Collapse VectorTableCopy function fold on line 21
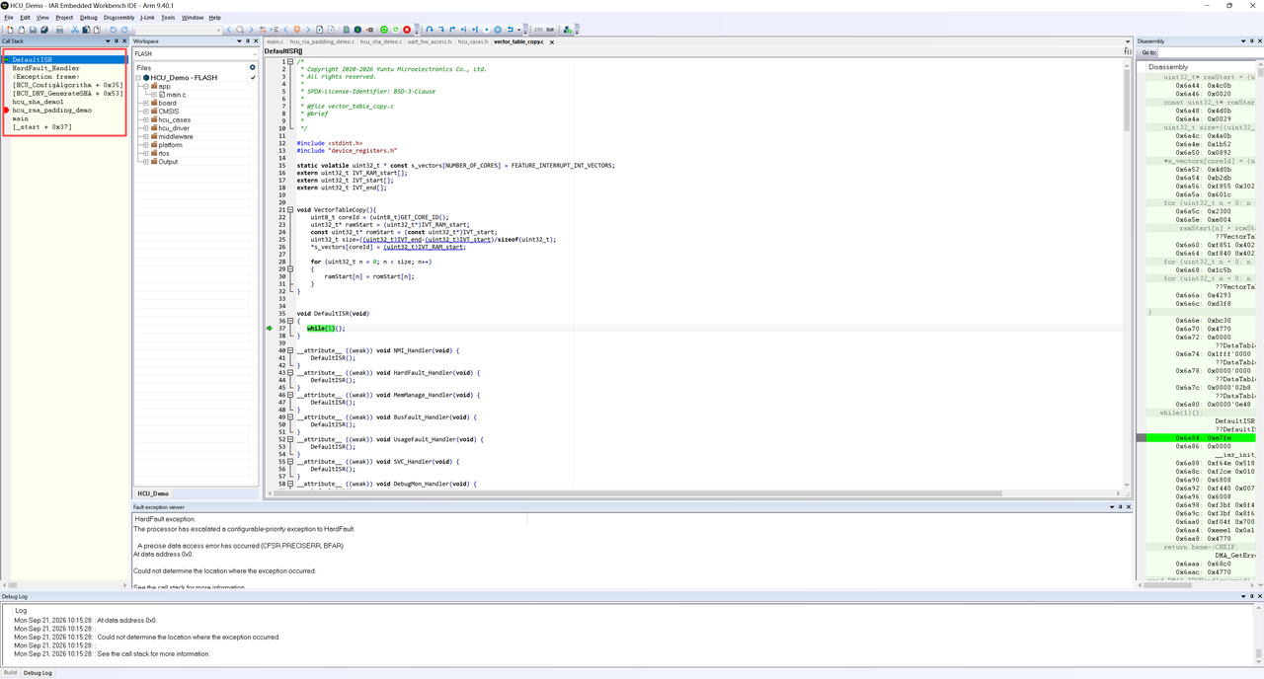Image resolution: width=1264 pixels, height=679 pixels. pyautogui.click(x=290, y=209)
